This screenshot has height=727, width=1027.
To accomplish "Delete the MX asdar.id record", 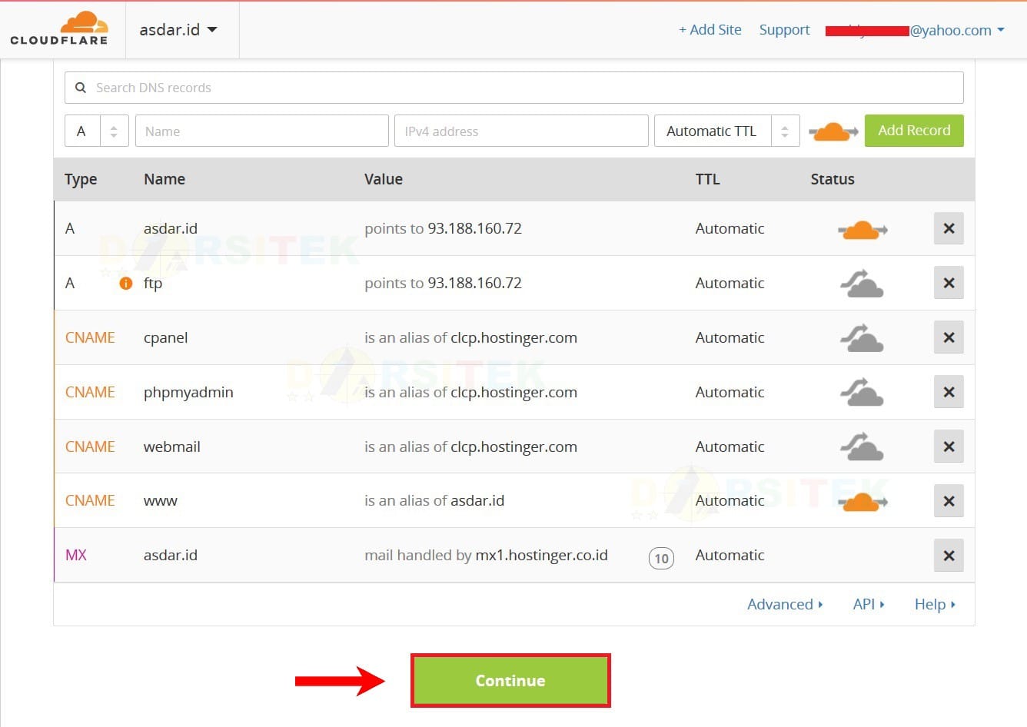I will pos(949,556).
